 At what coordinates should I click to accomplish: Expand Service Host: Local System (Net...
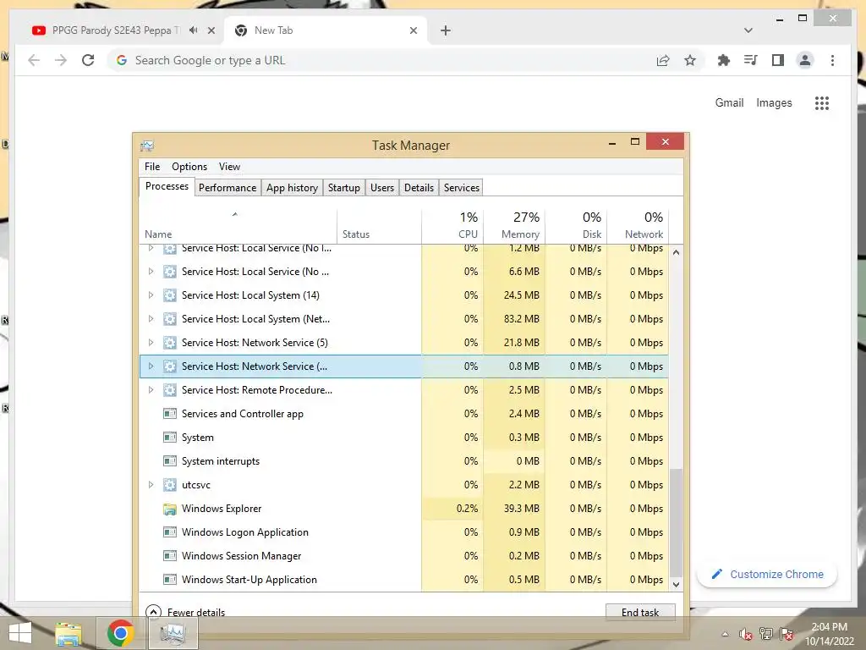coord(151,319)
